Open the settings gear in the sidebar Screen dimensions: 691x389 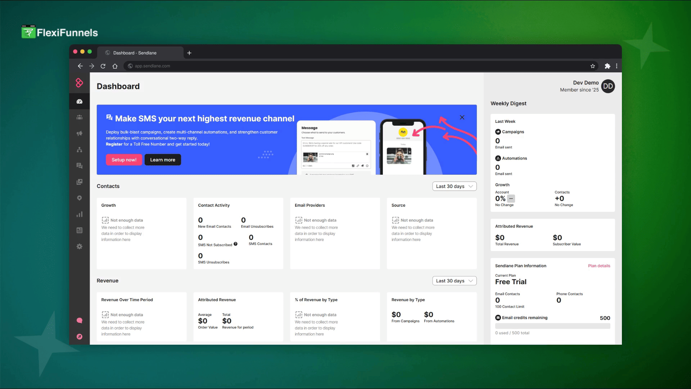tap(80, 246)
